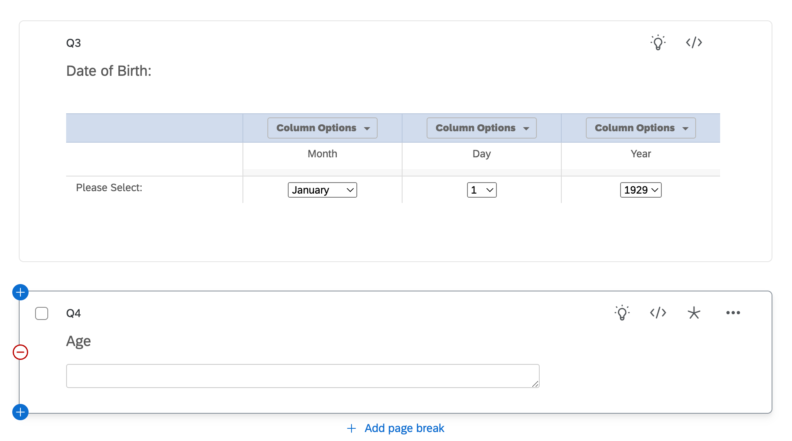This screenshot has height=441, width=792.
Task: Change the Year dropdown from 1929
Action: tap(640, 190)
